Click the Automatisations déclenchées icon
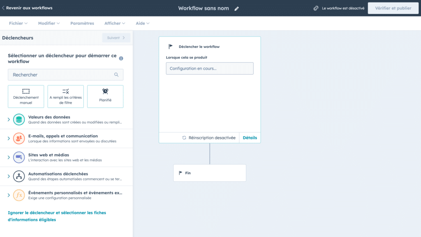 tap(19, 176)
